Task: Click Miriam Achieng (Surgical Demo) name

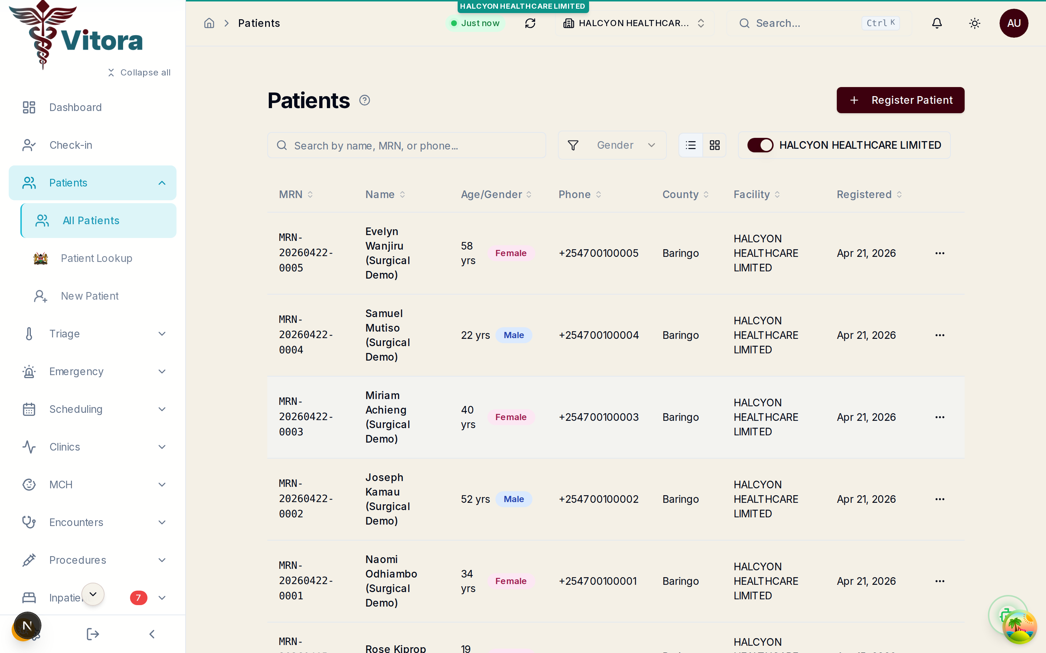Action: point(388,417)
